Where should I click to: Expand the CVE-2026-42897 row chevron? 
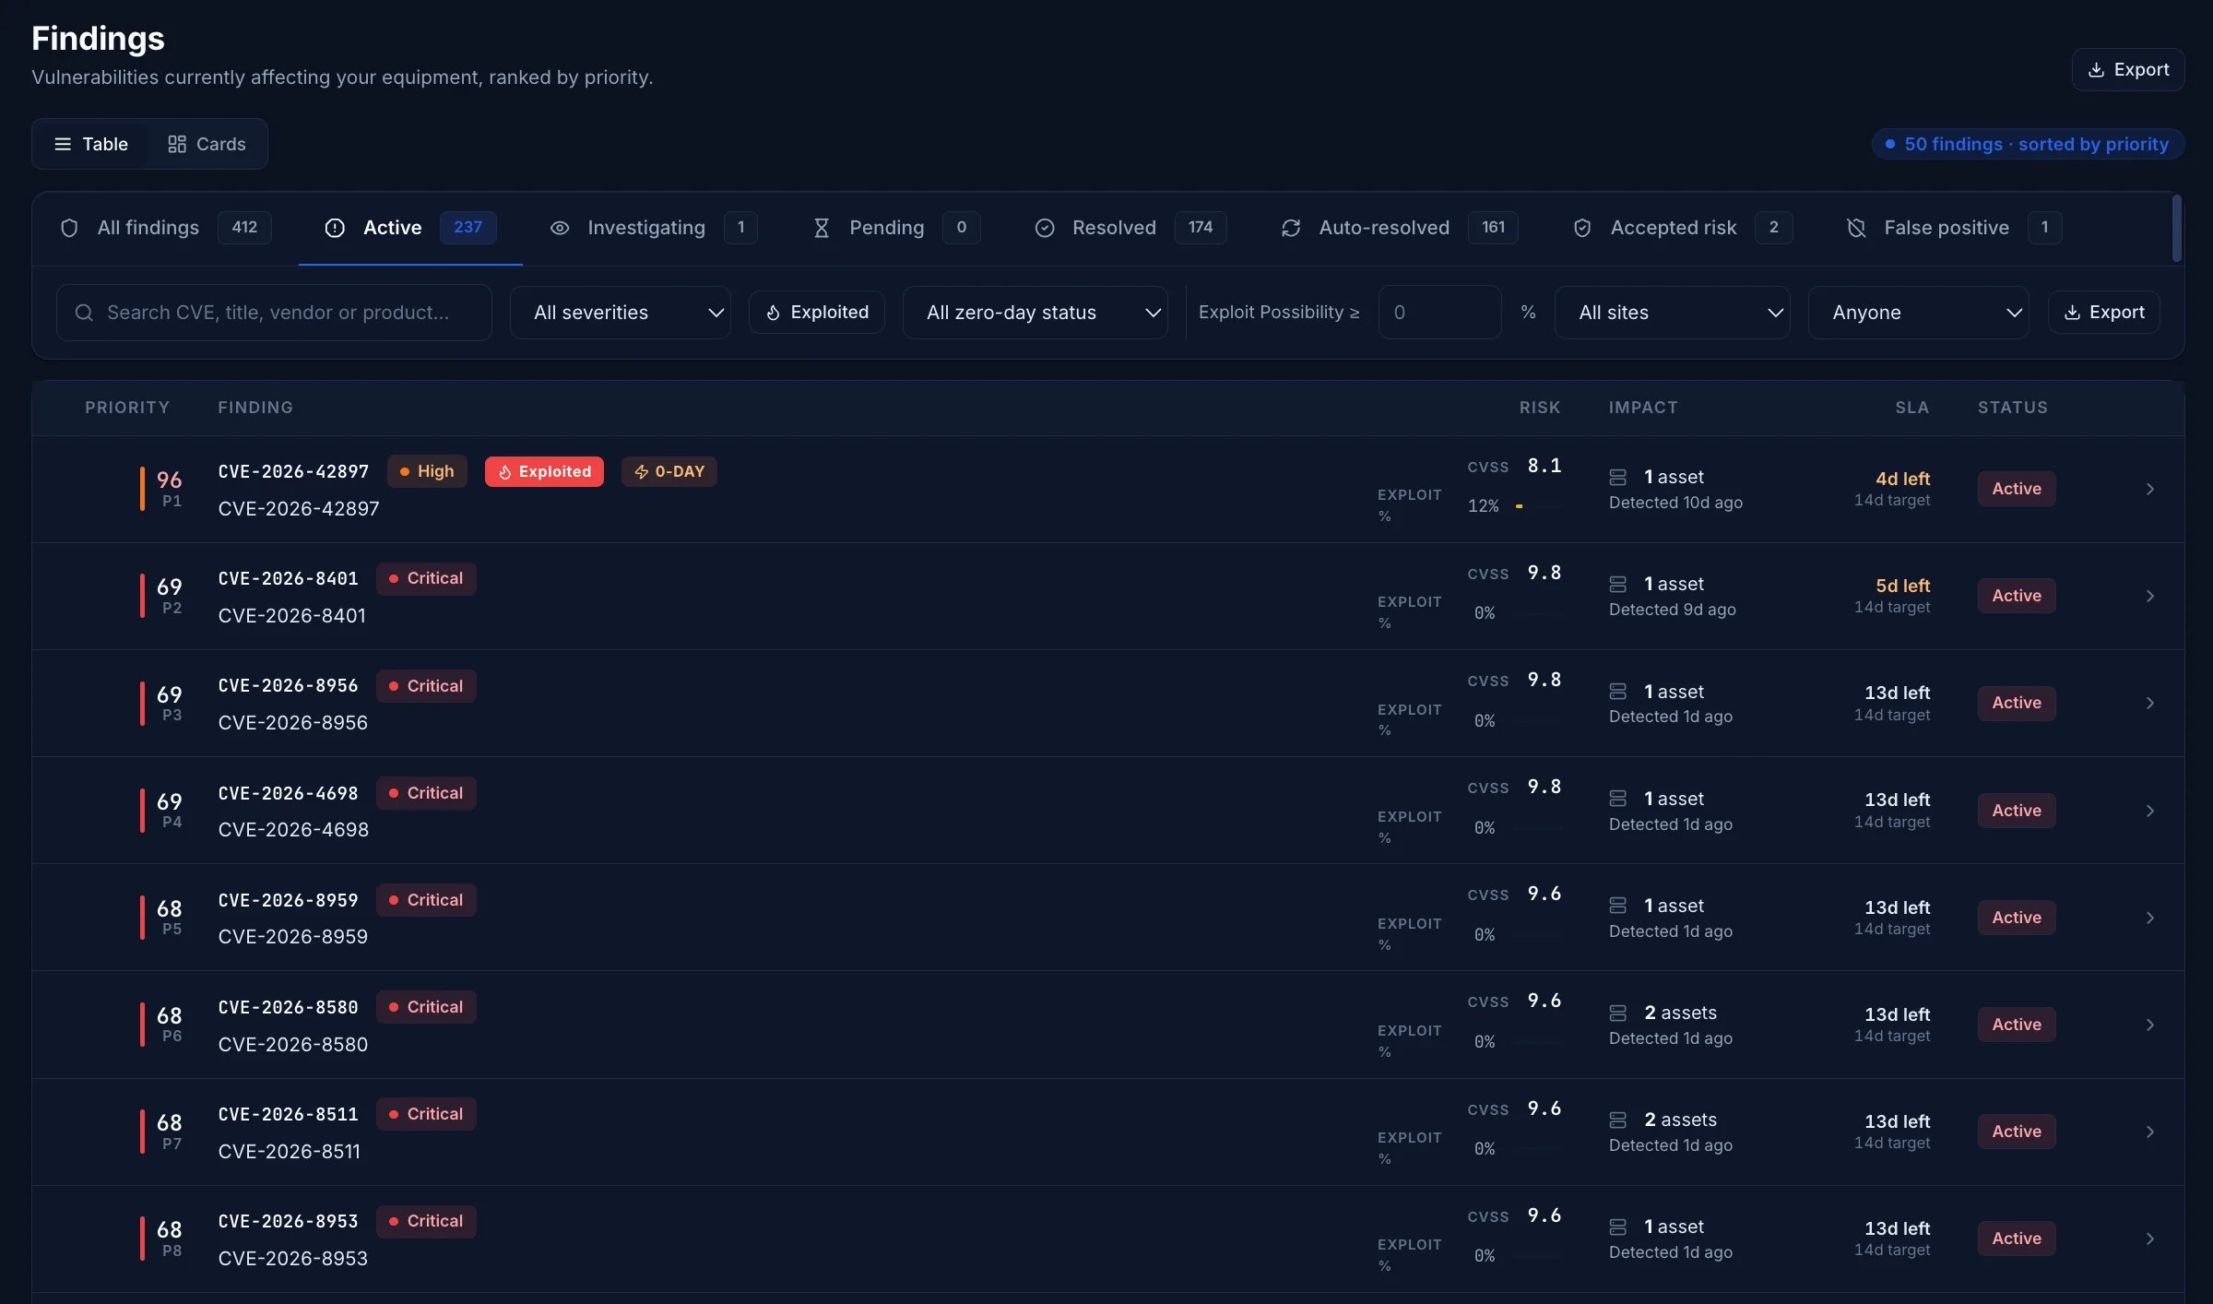tap(2150, 489)
